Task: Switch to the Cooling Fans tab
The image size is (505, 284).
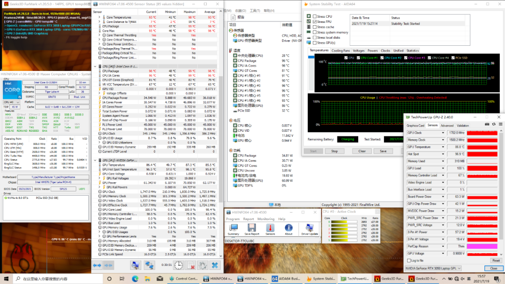Action: pyautogui.click(x=340, y=50)
